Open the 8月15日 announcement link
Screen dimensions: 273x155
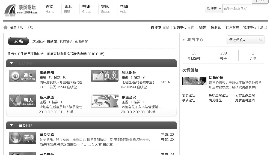tap(61, 54)
